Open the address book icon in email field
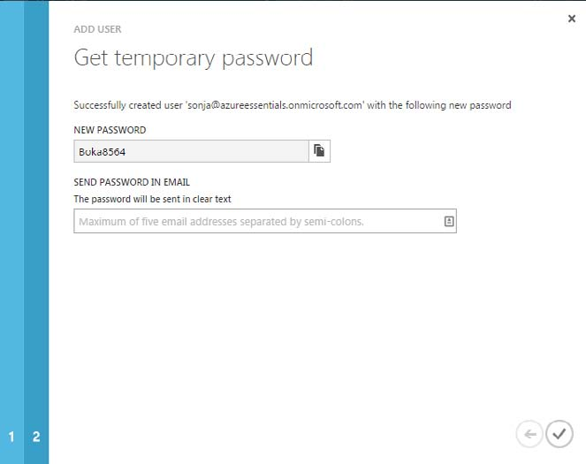The height and width of the screenshot is (464, 586). [448, 222]
